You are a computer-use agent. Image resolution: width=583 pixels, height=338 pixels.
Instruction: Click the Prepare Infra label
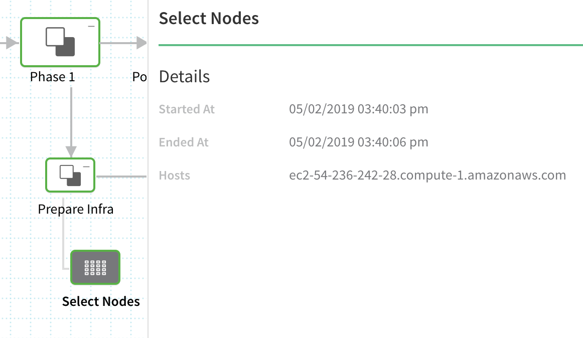tap(75, 209)
